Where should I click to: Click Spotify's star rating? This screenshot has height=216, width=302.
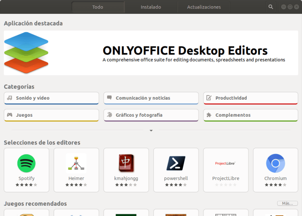click(27, 185)
